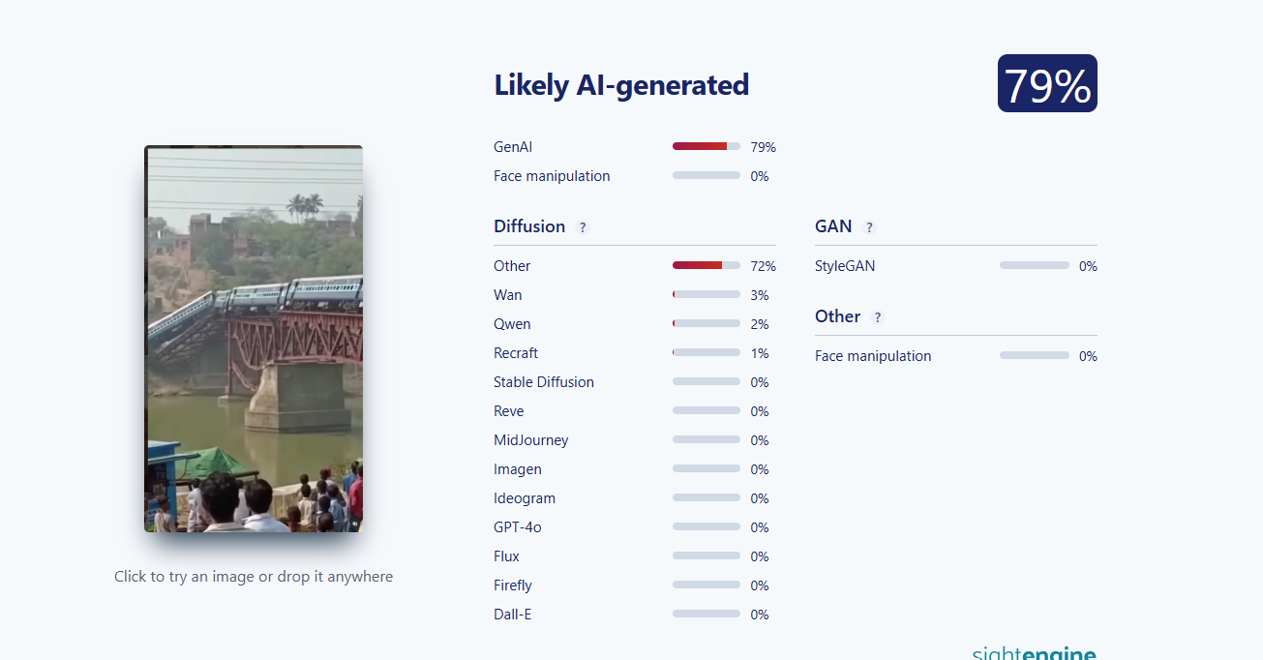
Task: Click the Likely AI-generated heading
Action: (x=621, y=85)
